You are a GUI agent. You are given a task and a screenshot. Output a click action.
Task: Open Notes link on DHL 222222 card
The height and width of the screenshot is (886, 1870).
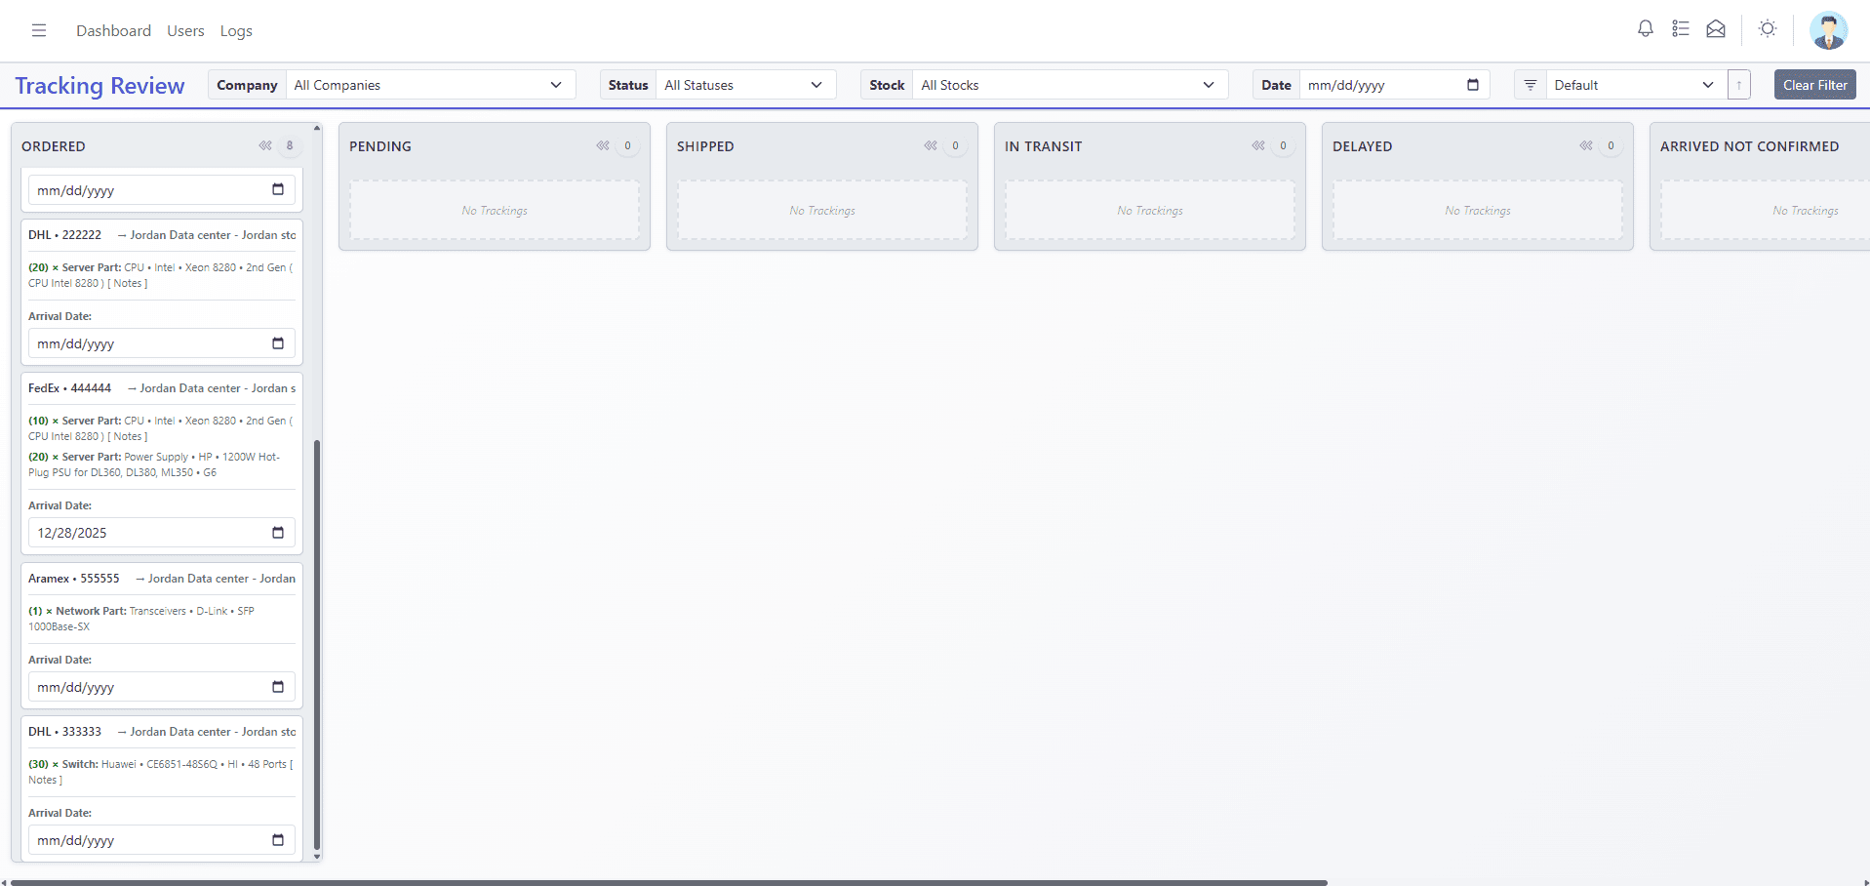(x=128, y=283)
